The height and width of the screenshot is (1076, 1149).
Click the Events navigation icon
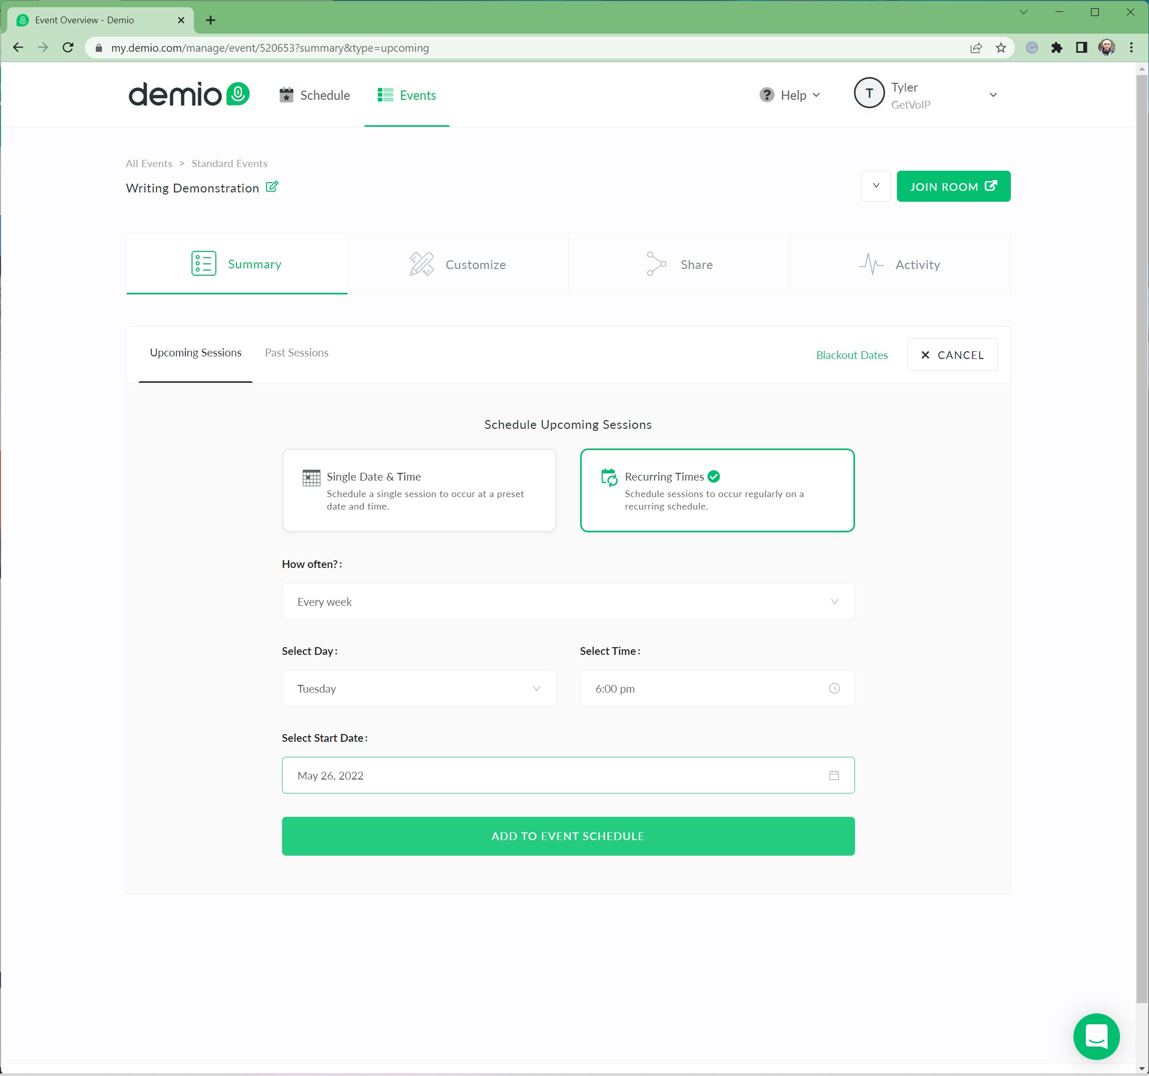[x=386, y=94]
